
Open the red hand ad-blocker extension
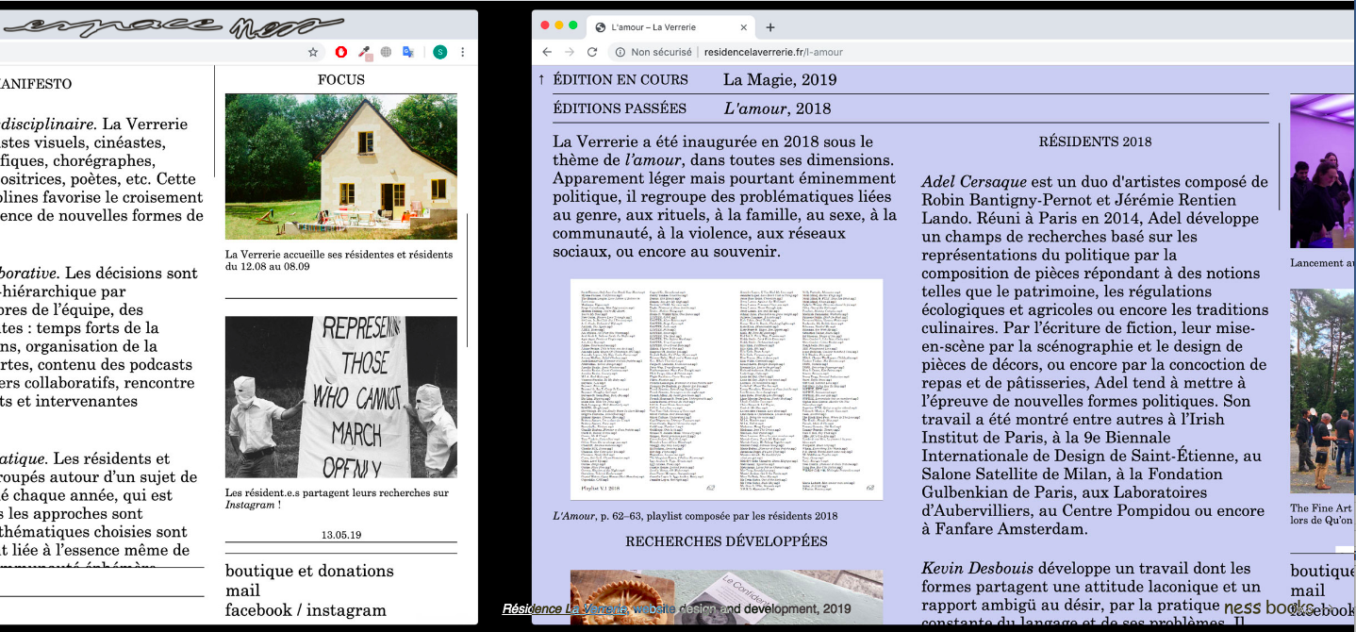click(341, 53)
